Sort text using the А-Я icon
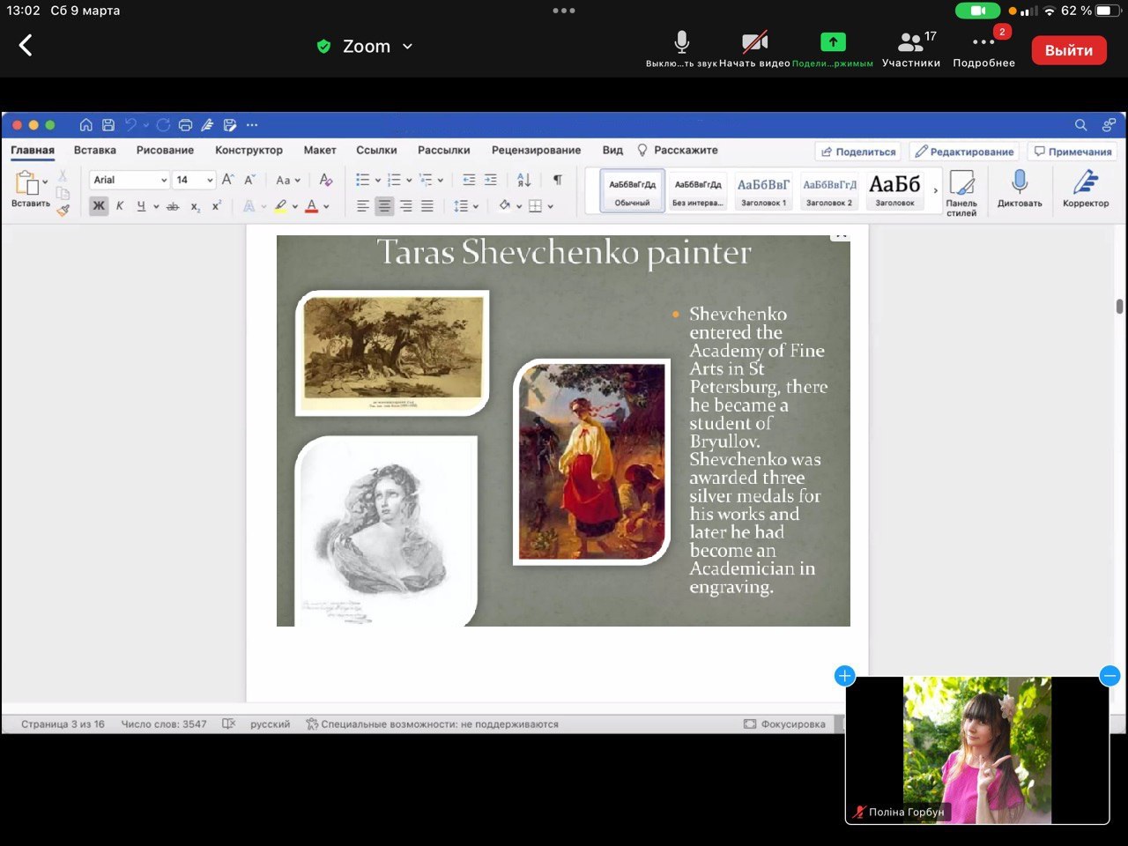 pos(524,180)
